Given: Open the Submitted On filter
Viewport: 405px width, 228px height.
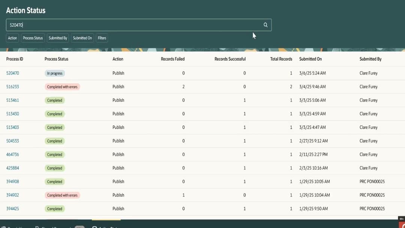Looking at the screenshot, I should point(82,38).
